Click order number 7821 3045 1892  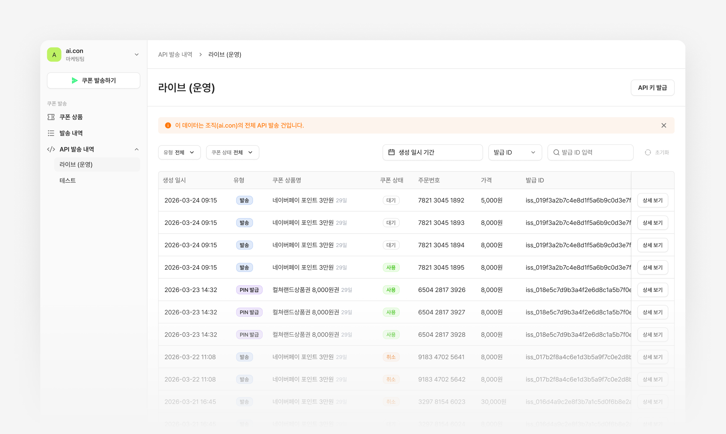(441, 200)
